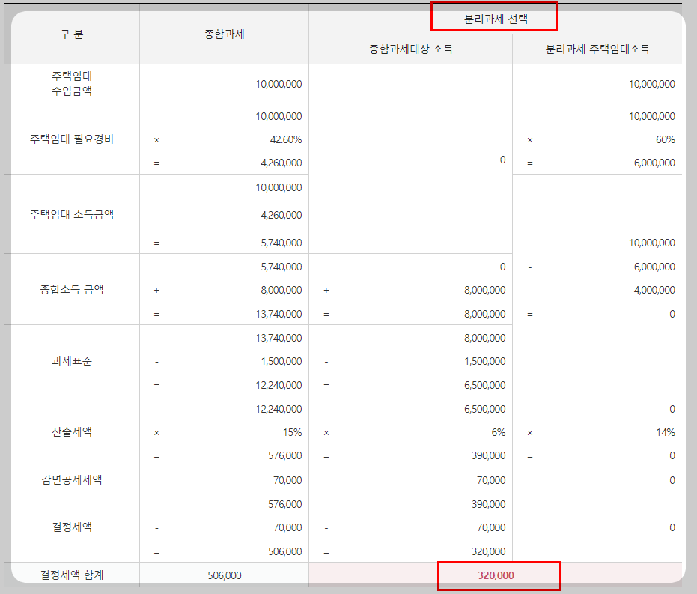Select the 주택임대 수입금액 row label
This screenshot has width=697, height=594.
tap(72, 84)
